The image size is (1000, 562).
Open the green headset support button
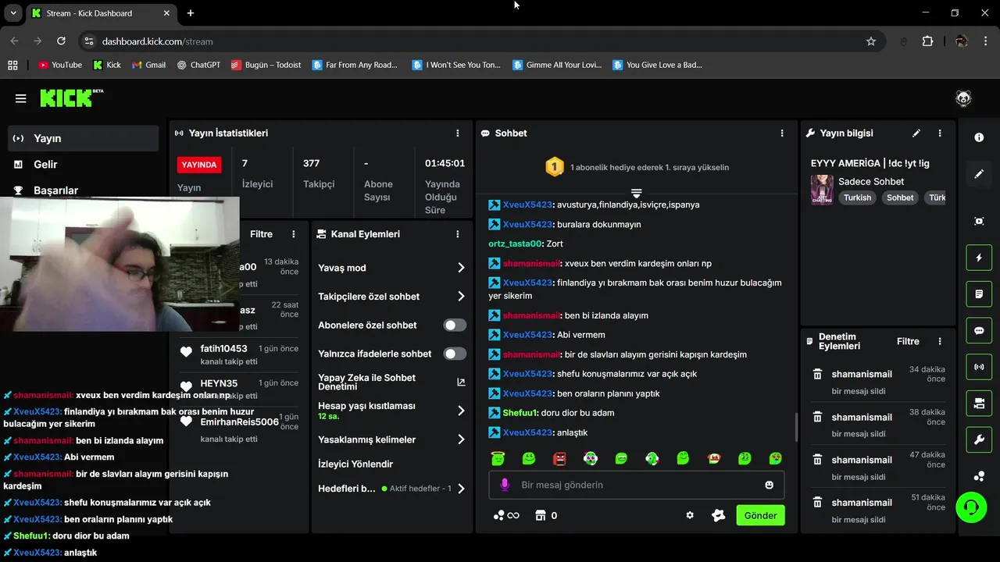971,507
